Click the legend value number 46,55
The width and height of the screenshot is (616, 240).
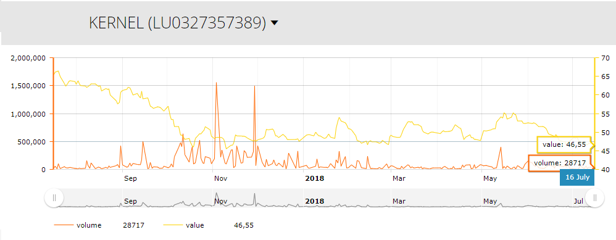244,225
